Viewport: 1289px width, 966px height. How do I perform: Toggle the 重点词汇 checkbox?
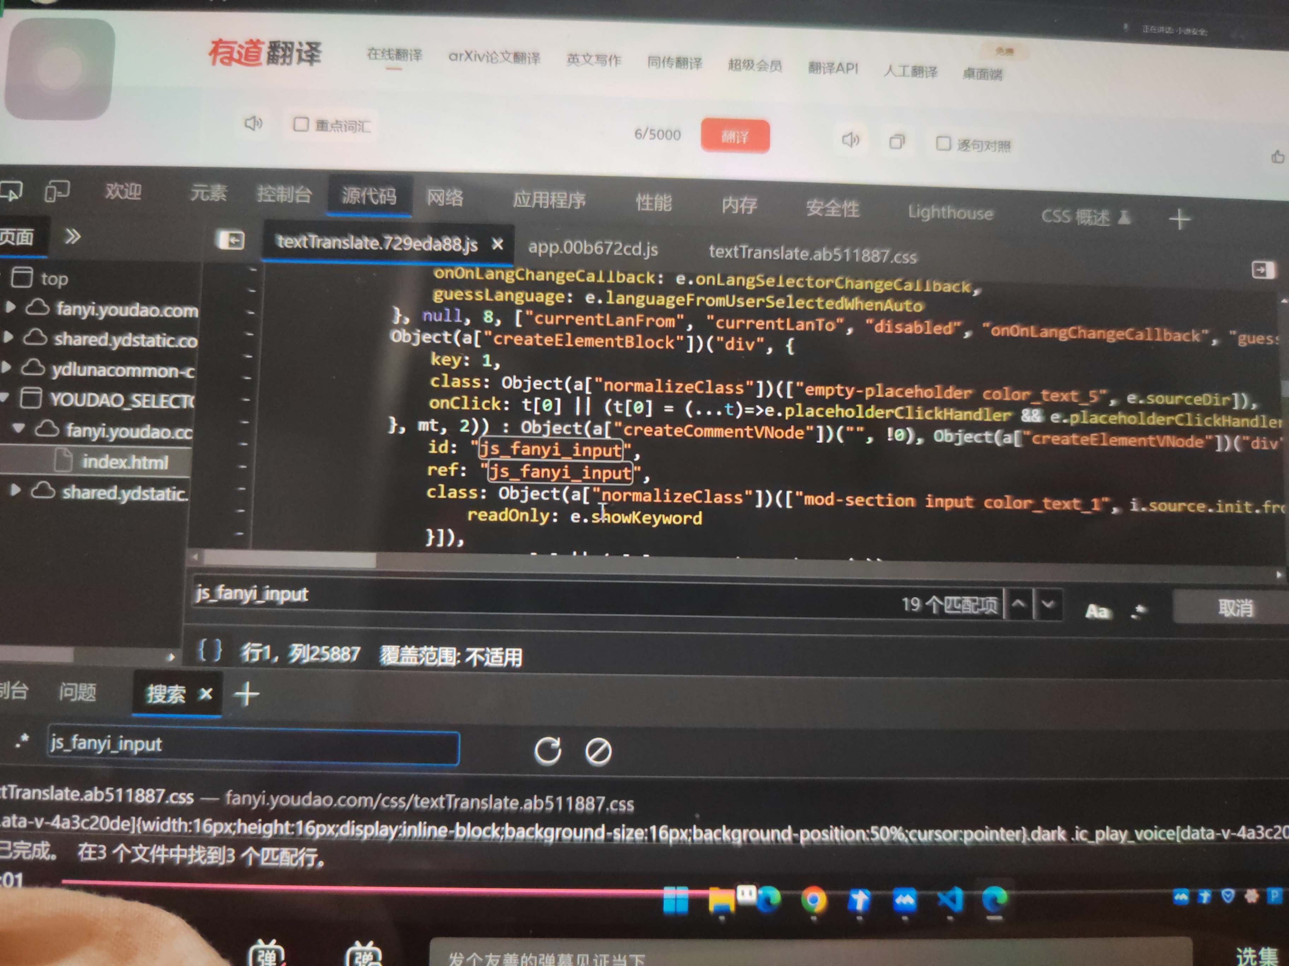click(301, 124)
